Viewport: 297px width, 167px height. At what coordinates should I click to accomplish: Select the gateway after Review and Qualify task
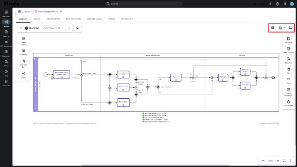[x=82, y=75]
